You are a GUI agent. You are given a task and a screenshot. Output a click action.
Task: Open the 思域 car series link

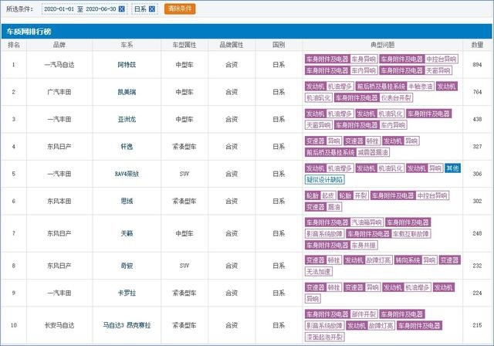click(127, 201)
